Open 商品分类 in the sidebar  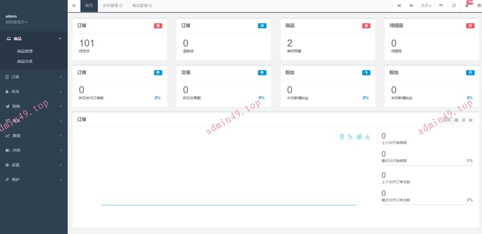pyautogui.click(x=25, y=61)
